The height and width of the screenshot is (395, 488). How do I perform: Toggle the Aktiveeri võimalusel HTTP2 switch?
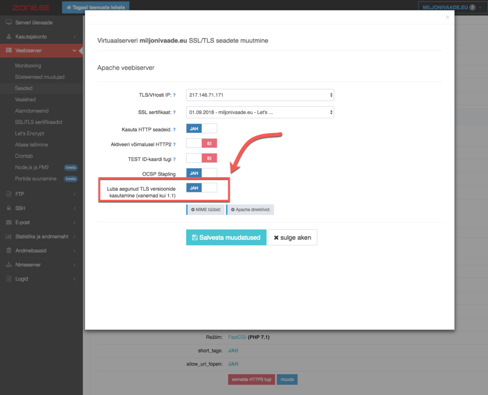click(x=202, y=143)
